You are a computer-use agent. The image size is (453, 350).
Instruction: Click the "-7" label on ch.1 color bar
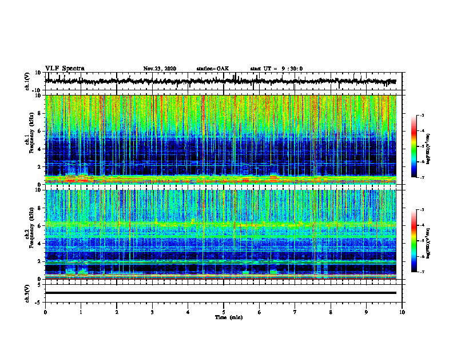(x=422, y=177)
